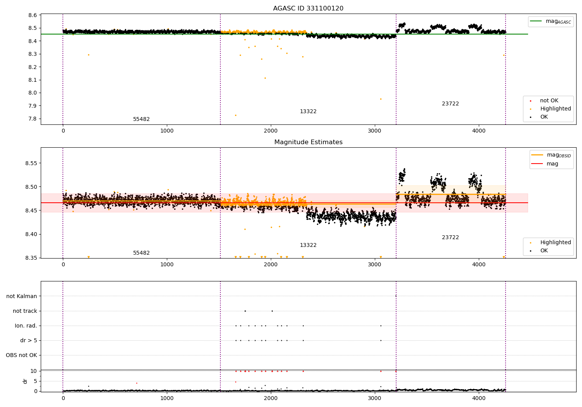Click obsid label 13322 in middle plot
The width and height of the screenshot is (582, 407).
click(x=308, y=245)
